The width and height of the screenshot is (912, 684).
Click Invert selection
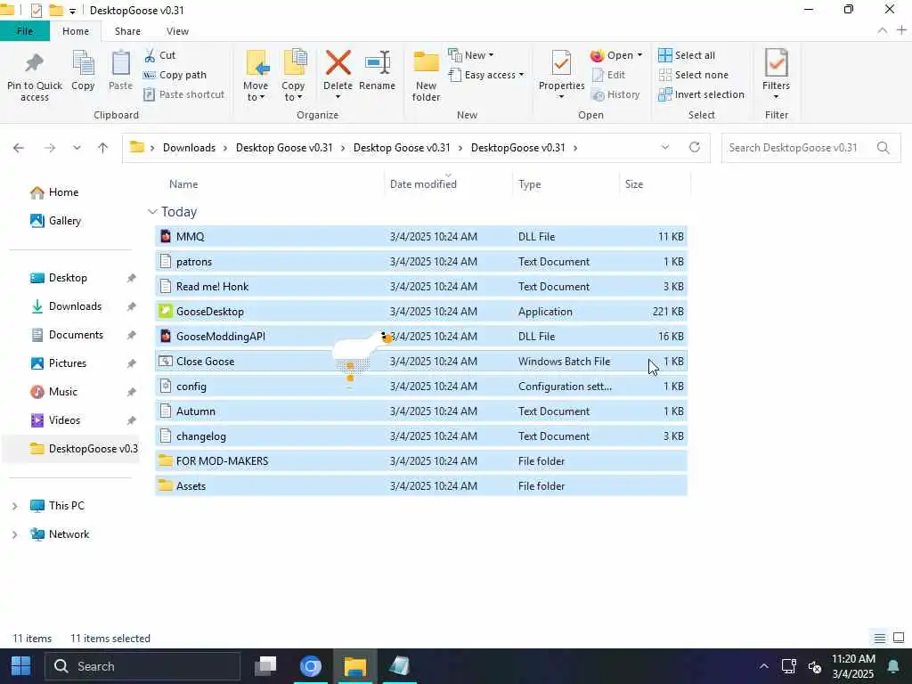tap(702, 94)
